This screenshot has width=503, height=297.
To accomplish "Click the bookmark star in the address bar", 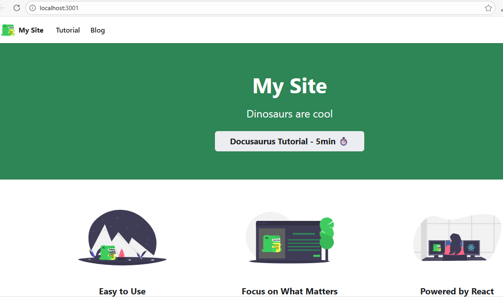I will click(488, 7).
